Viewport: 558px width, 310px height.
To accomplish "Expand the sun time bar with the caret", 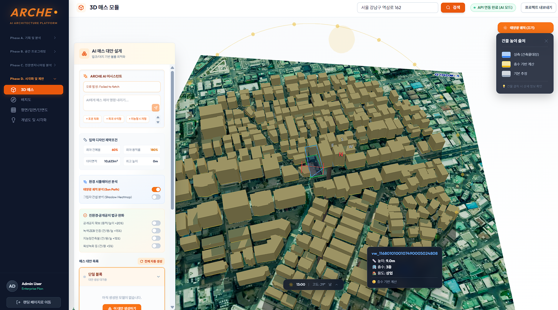I will tap(337, 284).
